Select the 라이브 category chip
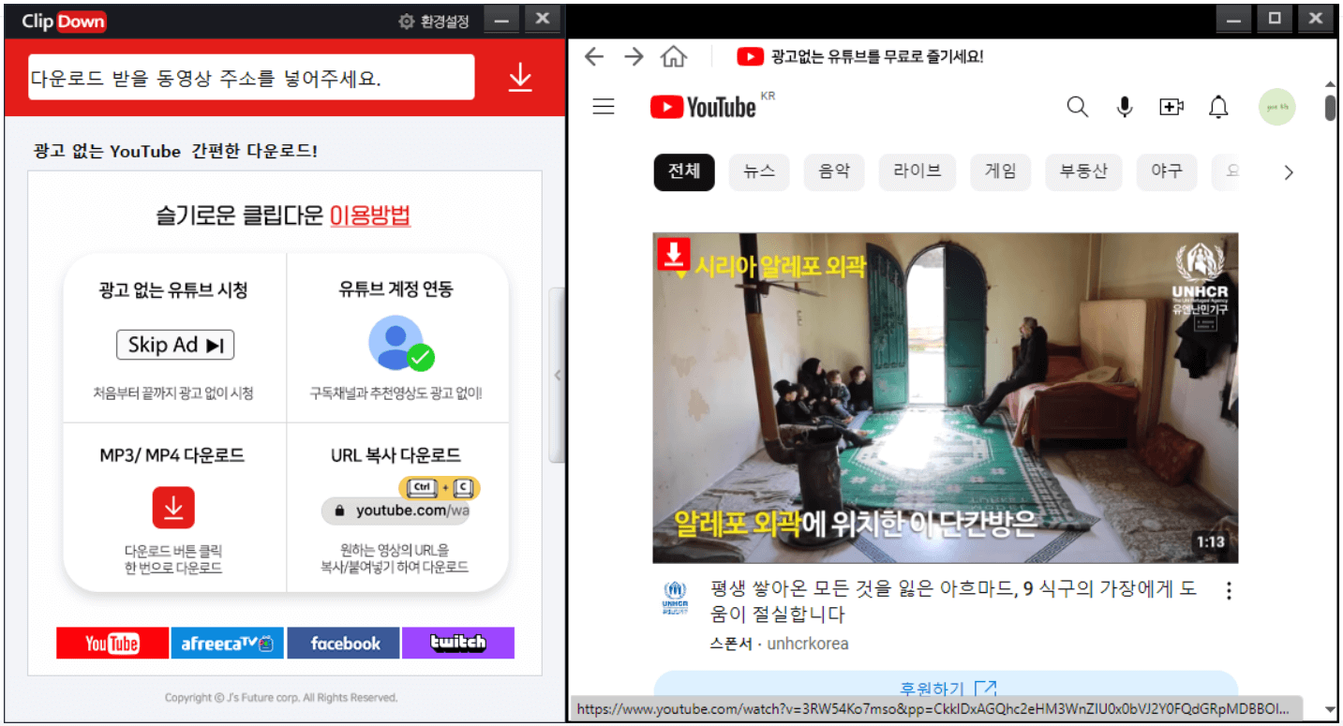This screenshot has width=1343, height=726. [918, 171]
